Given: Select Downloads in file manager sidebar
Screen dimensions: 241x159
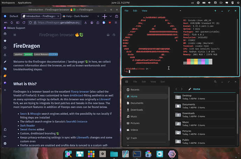Looking at the screenshot, I should coord(146,110).
